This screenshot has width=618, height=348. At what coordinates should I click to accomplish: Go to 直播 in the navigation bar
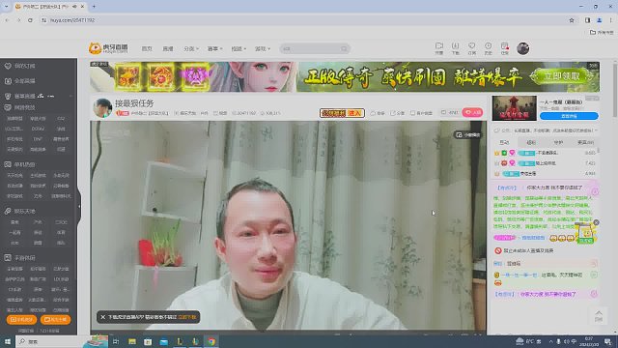[x=168, y=48]
